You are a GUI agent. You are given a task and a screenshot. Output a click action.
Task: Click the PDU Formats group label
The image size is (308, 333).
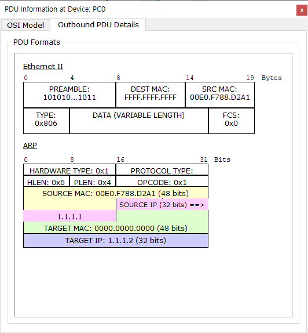(36, 42)
